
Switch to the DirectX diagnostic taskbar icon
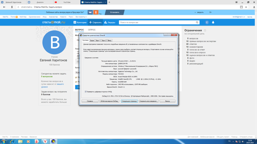pos(53,141)
